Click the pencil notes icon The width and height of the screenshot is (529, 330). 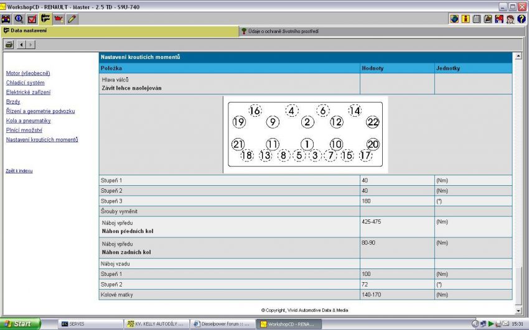click(x=72, y=19)
